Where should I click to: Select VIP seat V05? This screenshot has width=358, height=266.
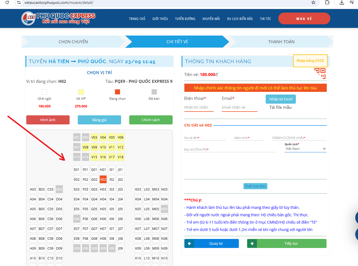(x=112, y=137)
